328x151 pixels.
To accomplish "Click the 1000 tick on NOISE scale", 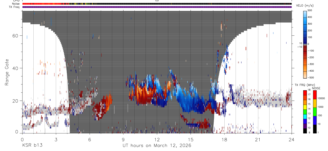I will coord(320,107).
